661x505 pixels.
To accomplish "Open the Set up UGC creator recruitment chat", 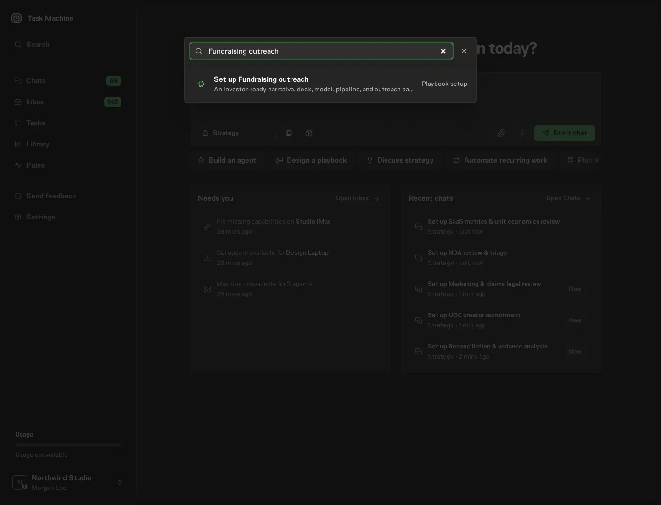I will 501,320.
